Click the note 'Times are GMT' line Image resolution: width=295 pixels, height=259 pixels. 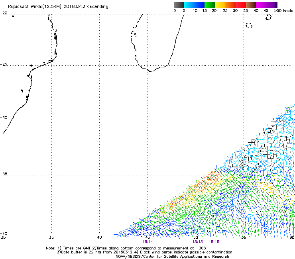click(x=126, y=248)
